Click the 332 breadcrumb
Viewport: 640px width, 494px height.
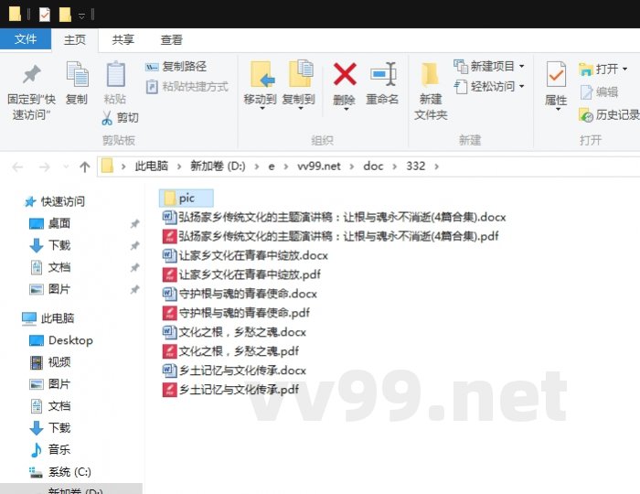click(415, 166)
